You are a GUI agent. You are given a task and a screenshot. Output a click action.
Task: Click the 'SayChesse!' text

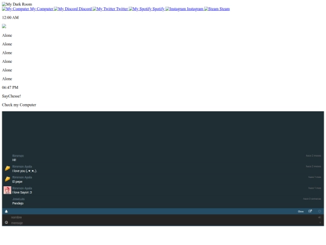pos(11,96)
